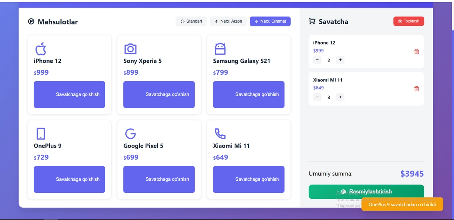Add Samsung Galaxy S21 to the cart
This screenshot has height=220, width=454.
click(x=249, y=94)
